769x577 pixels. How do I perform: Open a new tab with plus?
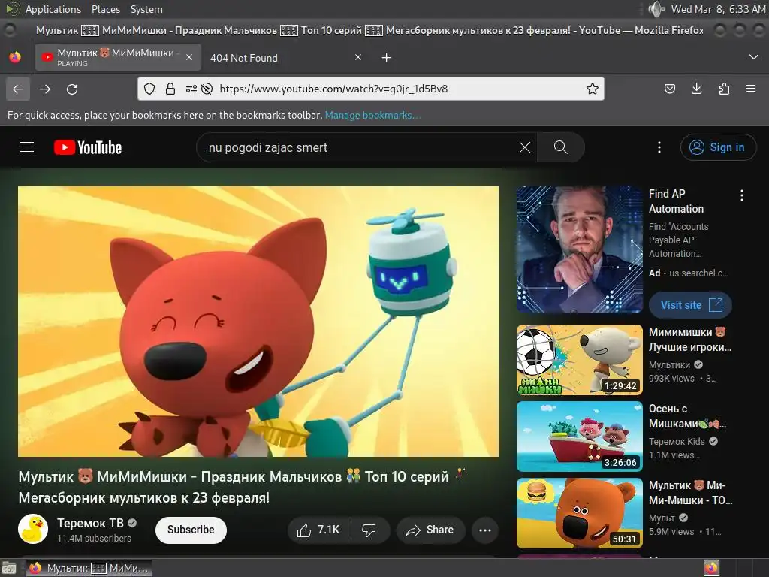point(387,58)
